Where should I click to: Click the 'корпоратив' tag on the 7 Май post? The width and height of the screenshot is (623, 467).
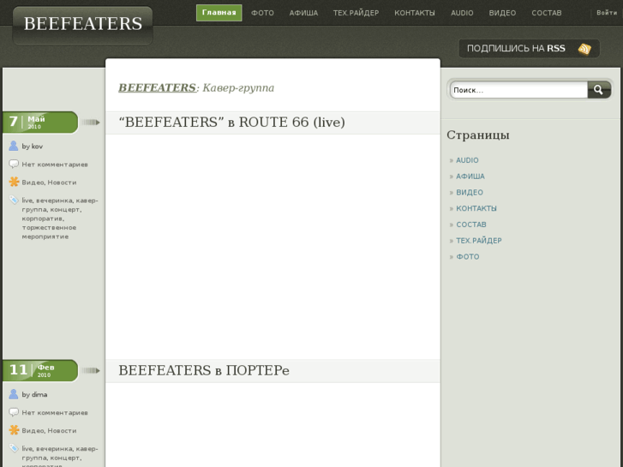[42, 219]
